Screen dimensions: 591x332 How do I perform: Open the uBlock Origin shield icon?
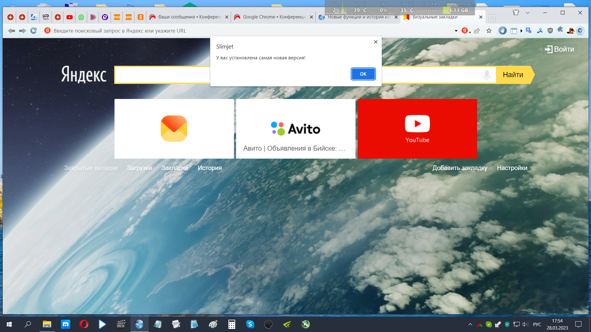click(550, 30)
